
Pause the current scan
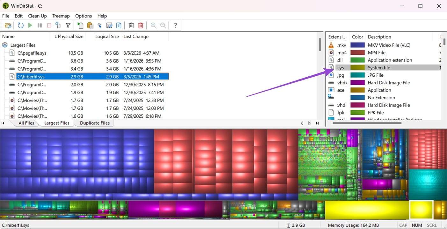[x=40, y=25]
